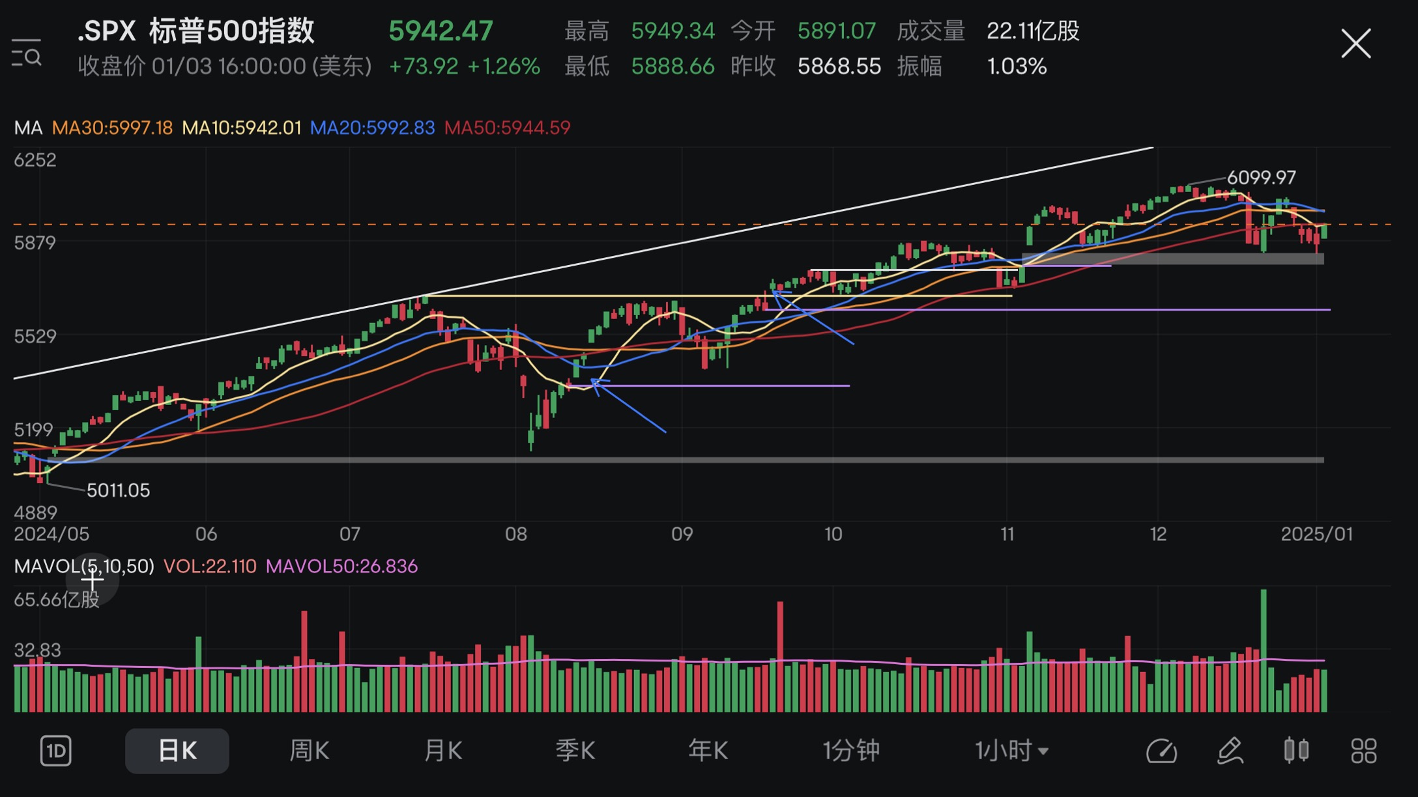Click the 振幅 value 1.03%

click(1017, 66)
